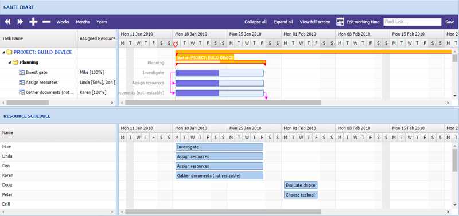This screenshot has width=459, height=216.
Task: Select the Don resource row
Action: coord(58,166)
